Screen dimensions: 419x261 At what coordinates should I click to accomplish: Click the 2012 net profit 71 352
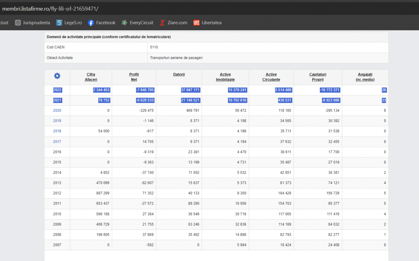[x=148, y=193]
